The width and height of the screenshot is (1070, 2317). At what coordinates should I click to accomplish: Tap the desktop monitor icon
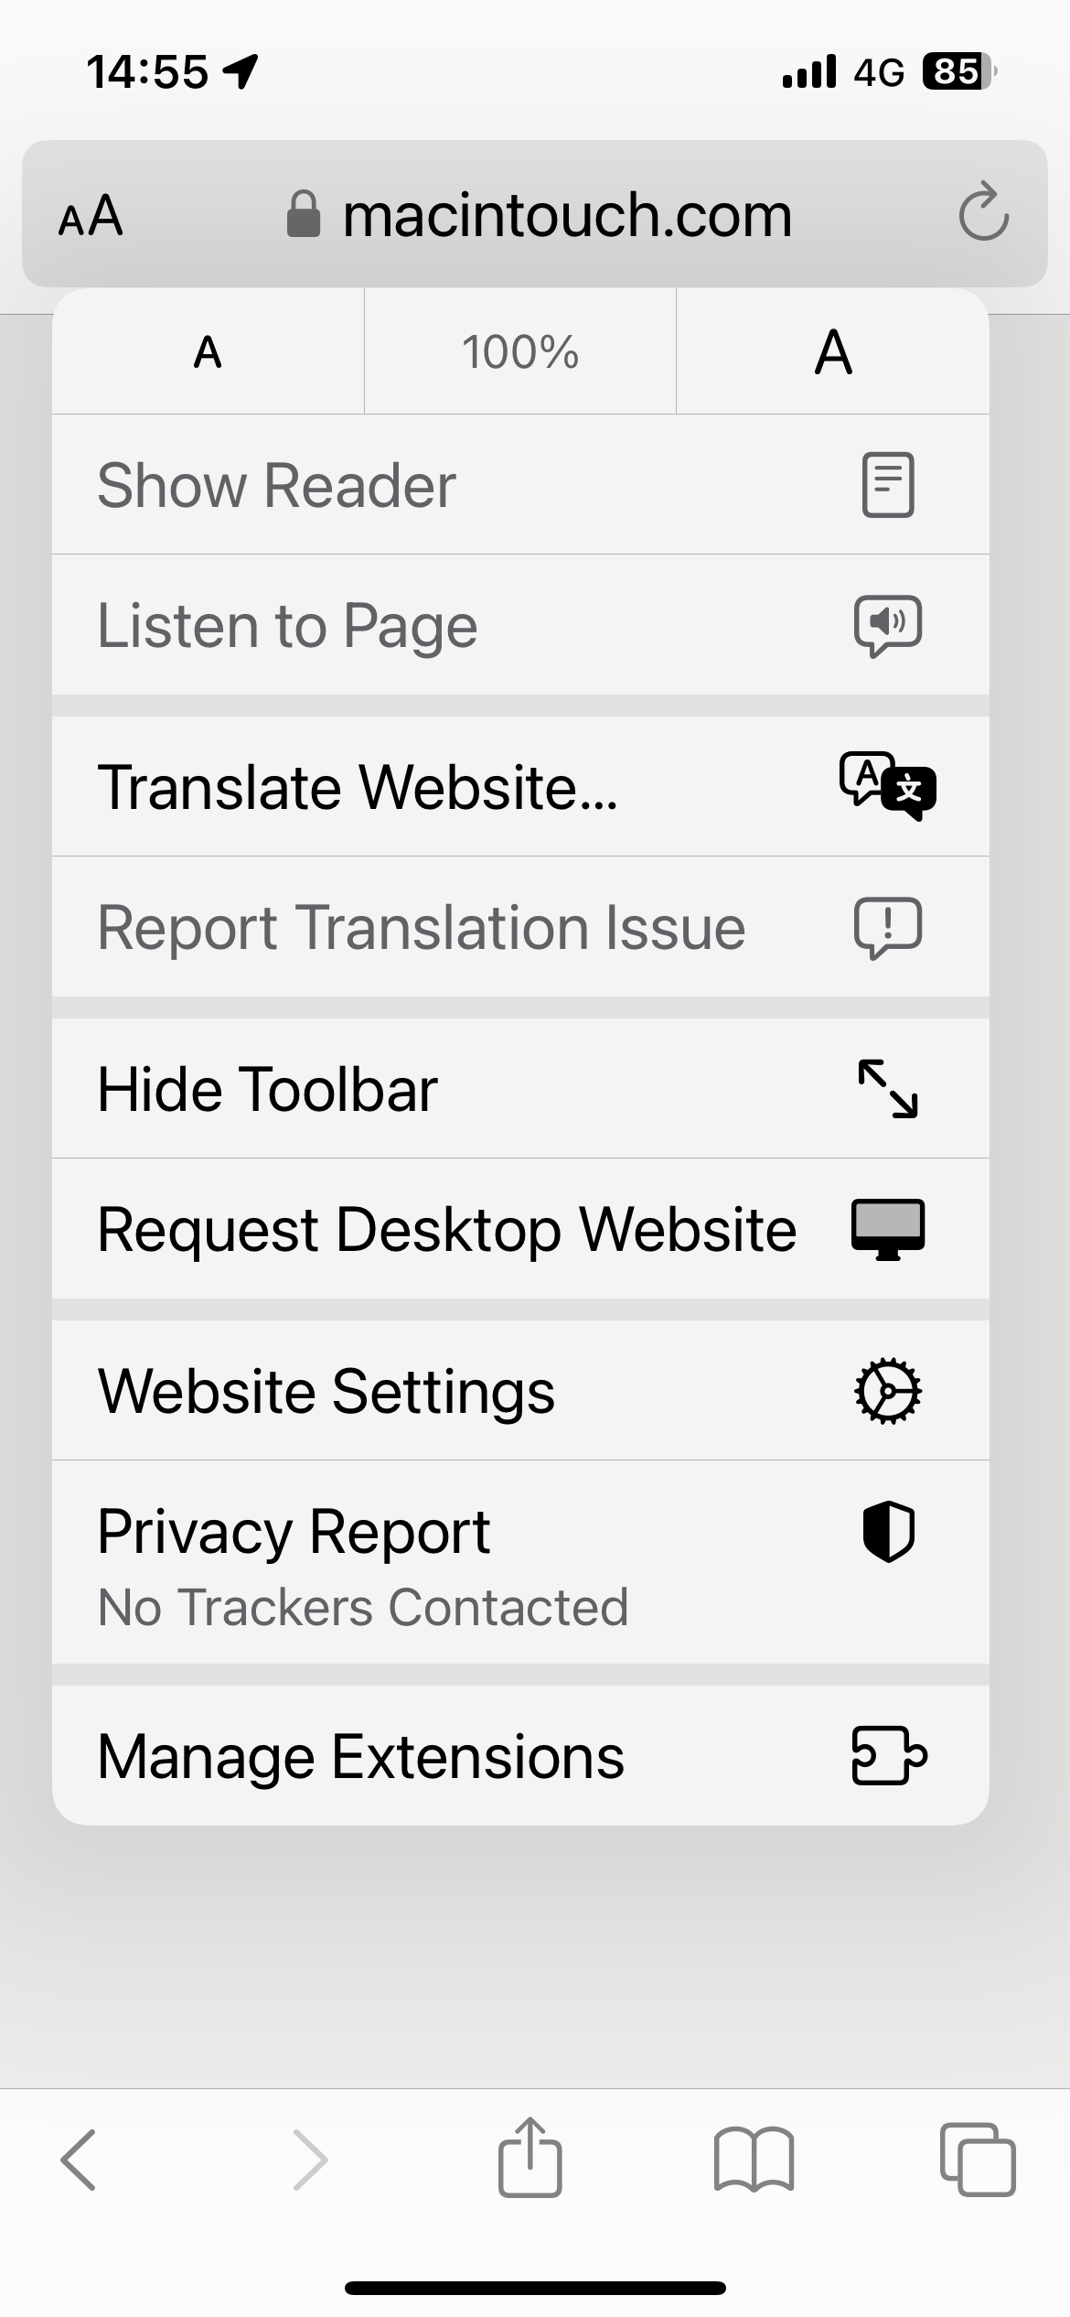[x=888, y=1229]
